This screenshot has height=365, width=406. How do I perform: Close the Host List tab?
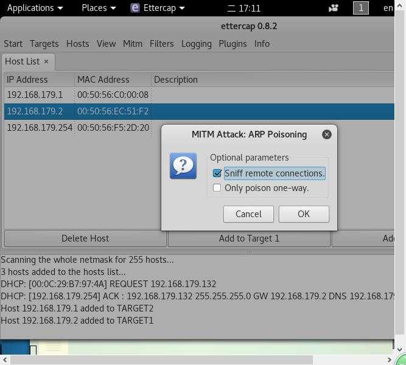point(46,61)
